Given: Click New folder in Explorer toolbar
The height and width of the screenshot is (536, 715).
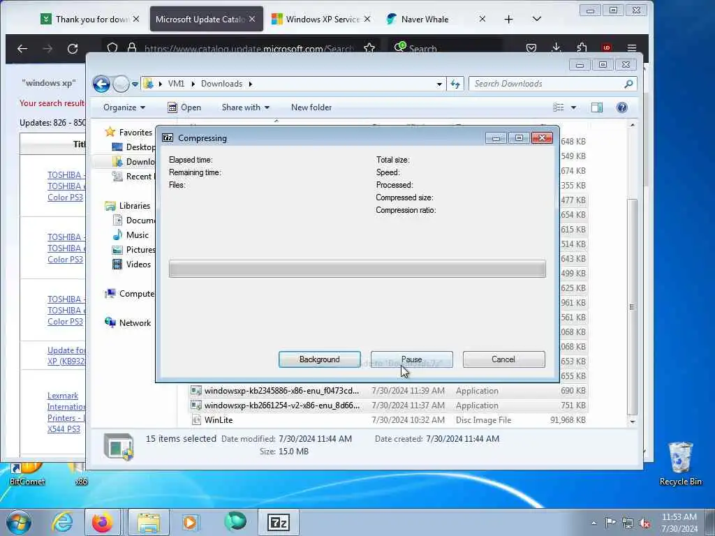Looking at the screenshot, I should [x=311, y=107].
